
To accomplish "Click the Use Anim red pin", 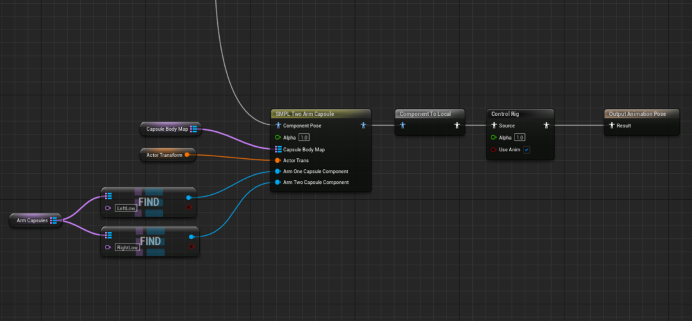I will tap(493, 150).
